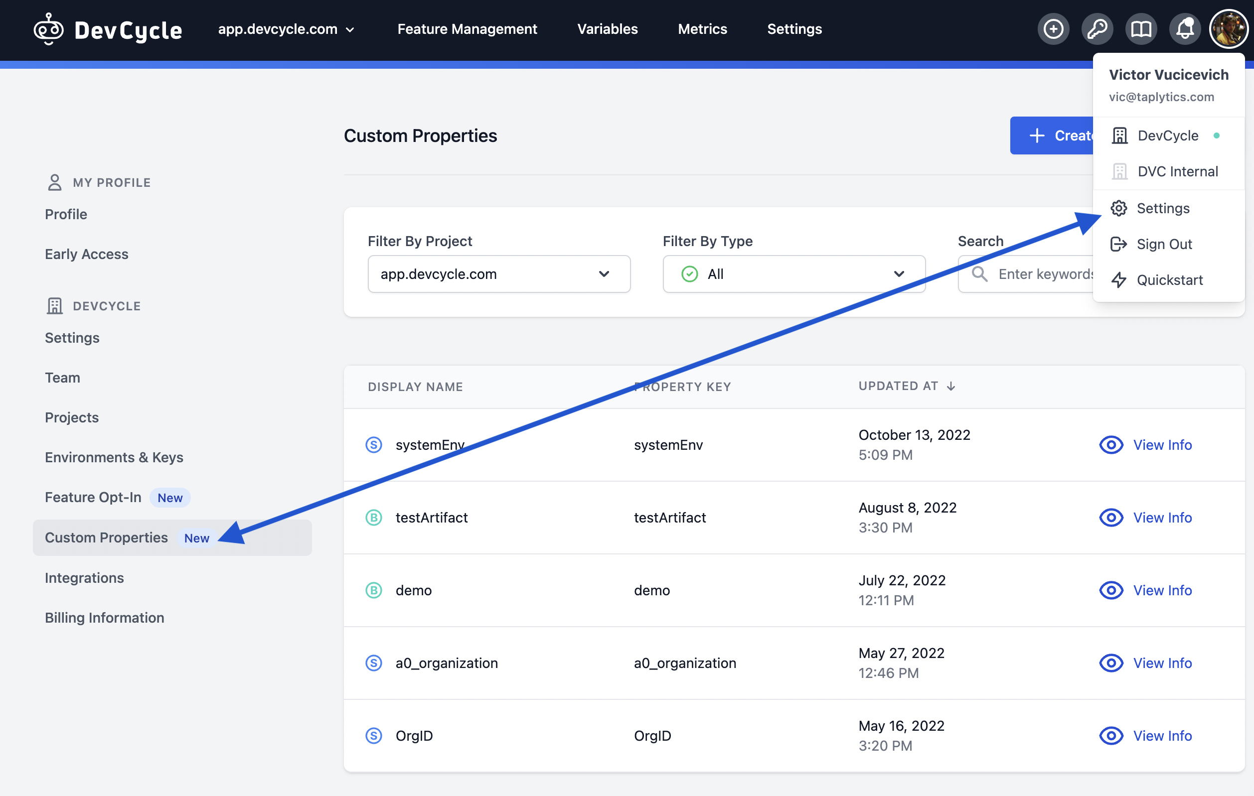This screenshot has height=796, width=1254.
Task: Open Settings via the gear icon
Action: [x=1162, y=208]
